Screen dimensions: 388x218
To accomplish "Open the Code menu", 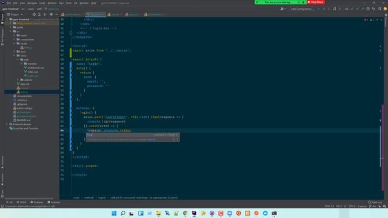I will 42,3.
